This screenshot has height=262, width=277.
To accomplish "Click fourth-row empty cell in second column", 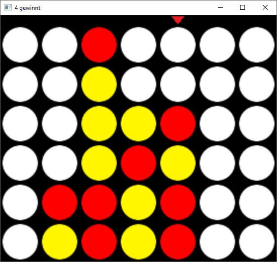I will click(60, 163).
